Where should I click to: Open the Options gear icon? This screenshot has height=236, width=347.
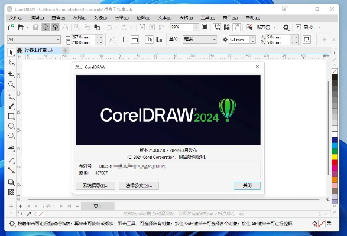pos(286,27)
